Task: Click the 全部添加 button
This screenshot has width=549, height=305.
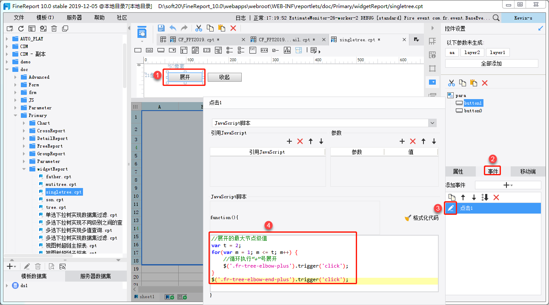Action: (492, 63)
